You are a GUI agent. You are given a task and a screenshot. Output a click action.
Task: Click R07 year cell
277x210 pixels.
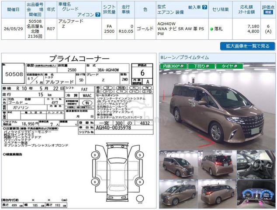pos(51,29)
